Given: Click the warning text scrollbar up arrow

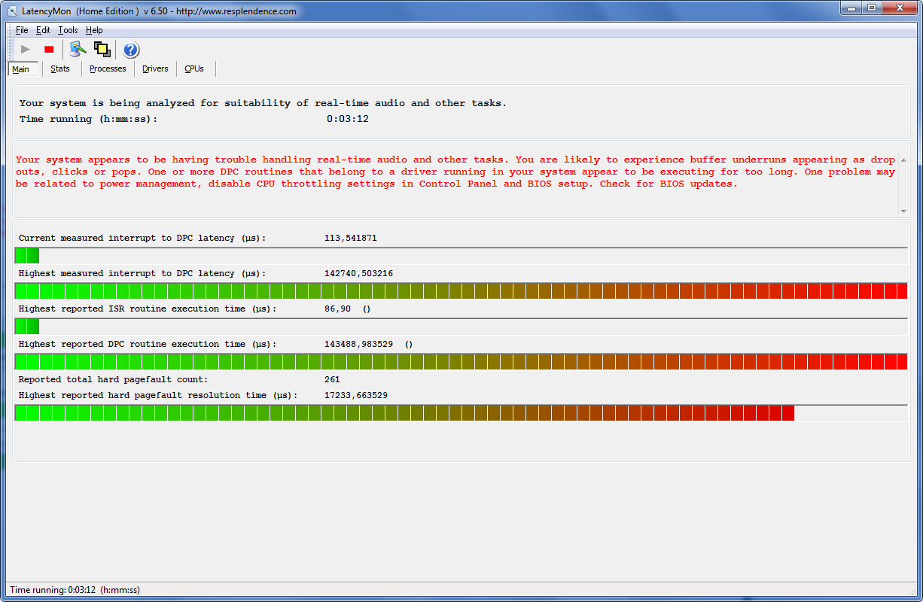Looking at the screenshot, I should [x=903, y=160].
